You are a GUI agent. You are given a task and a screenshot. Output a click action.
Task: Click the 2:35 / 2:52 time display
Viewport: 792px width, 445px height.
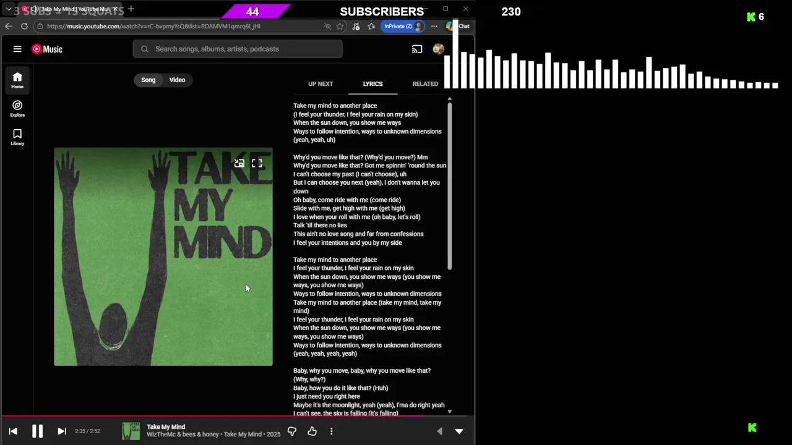pyautogui.click(x=87, y=431)
